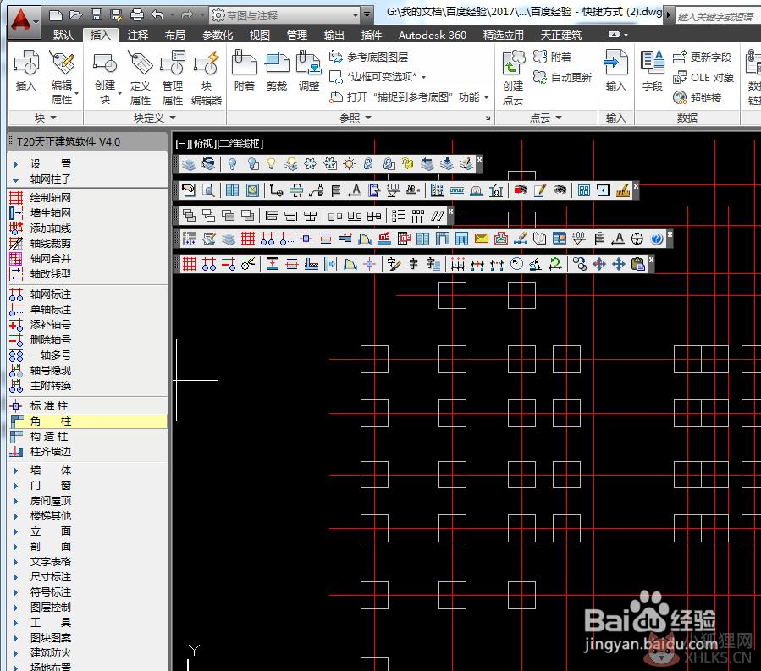The image size is (761, 671).
Task: Click the yellow envelope toolbar icon
Action: pos(482,239)
